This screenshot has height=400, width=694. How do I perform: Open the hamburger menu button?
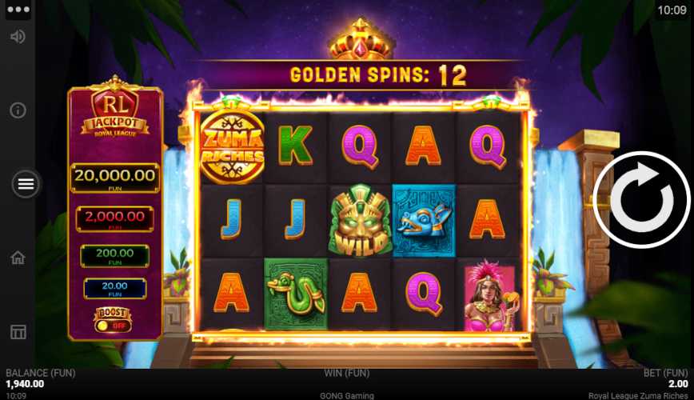click(26, 183)
